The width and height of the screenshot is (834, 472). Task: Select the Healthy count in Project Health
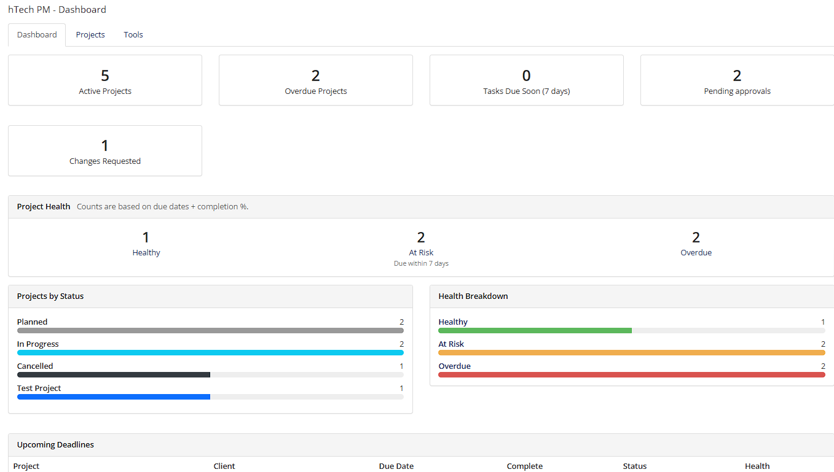(146, 238)
